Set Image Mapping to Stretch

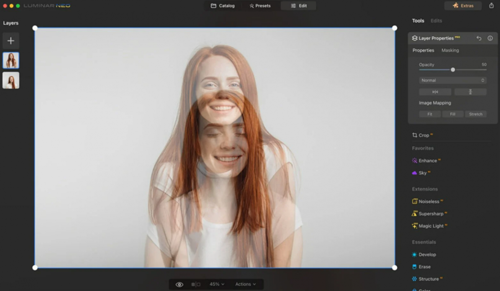tap(476, 114)
